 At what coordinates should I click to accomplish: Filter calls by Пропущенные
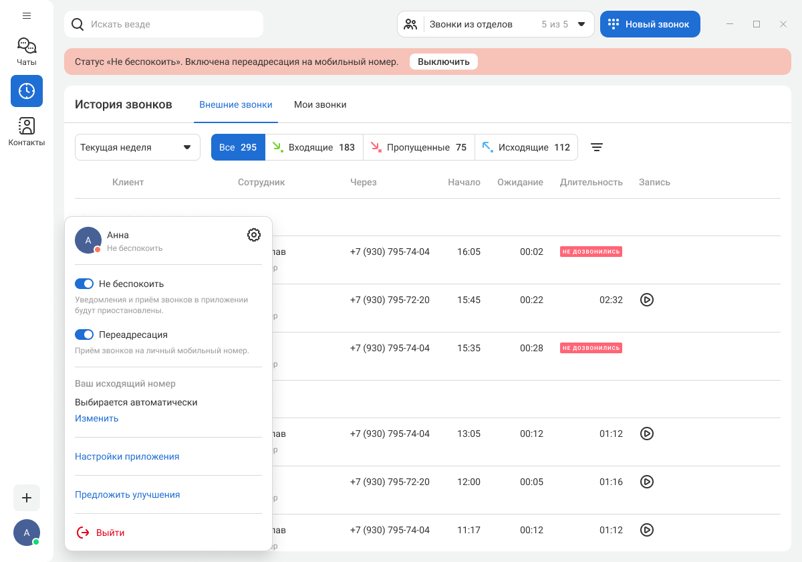point(418,147)
